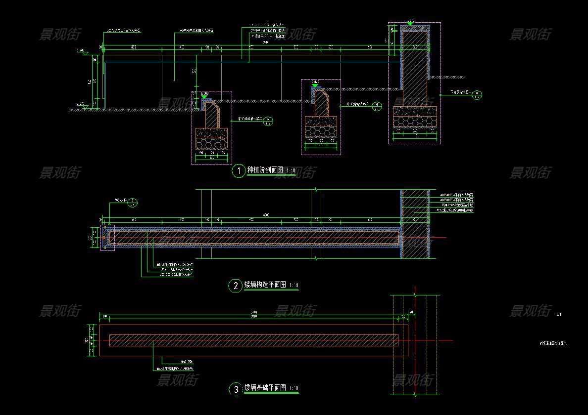Click the detail callout circle beside middle curb
This screenshot has height=415, width=588.
pos(377,105)
